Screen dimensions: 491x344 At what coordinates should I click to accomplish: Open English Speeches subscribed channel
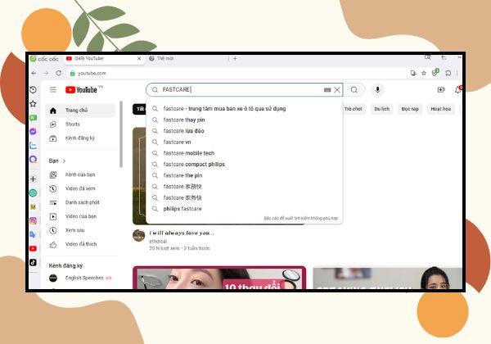point(80,278)
